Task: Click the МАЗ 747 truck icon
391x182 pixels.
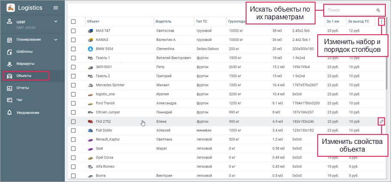Action: [90, 31]
